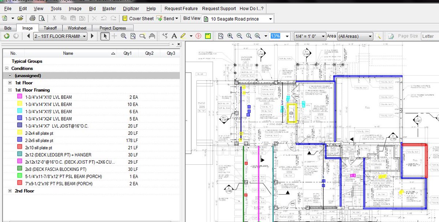Go to next page arrow
This screenshot has width=439, height=222.
(x=92, y=36)
